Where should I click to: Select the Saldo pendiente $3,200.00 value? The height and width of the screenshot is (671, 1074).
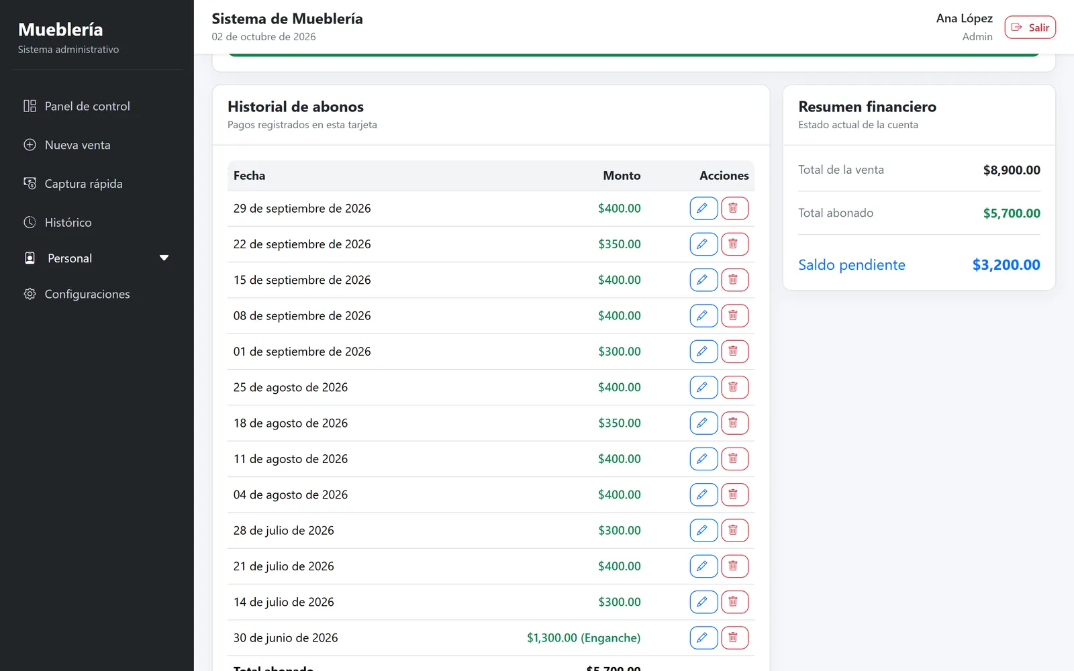pos(1006,265)
